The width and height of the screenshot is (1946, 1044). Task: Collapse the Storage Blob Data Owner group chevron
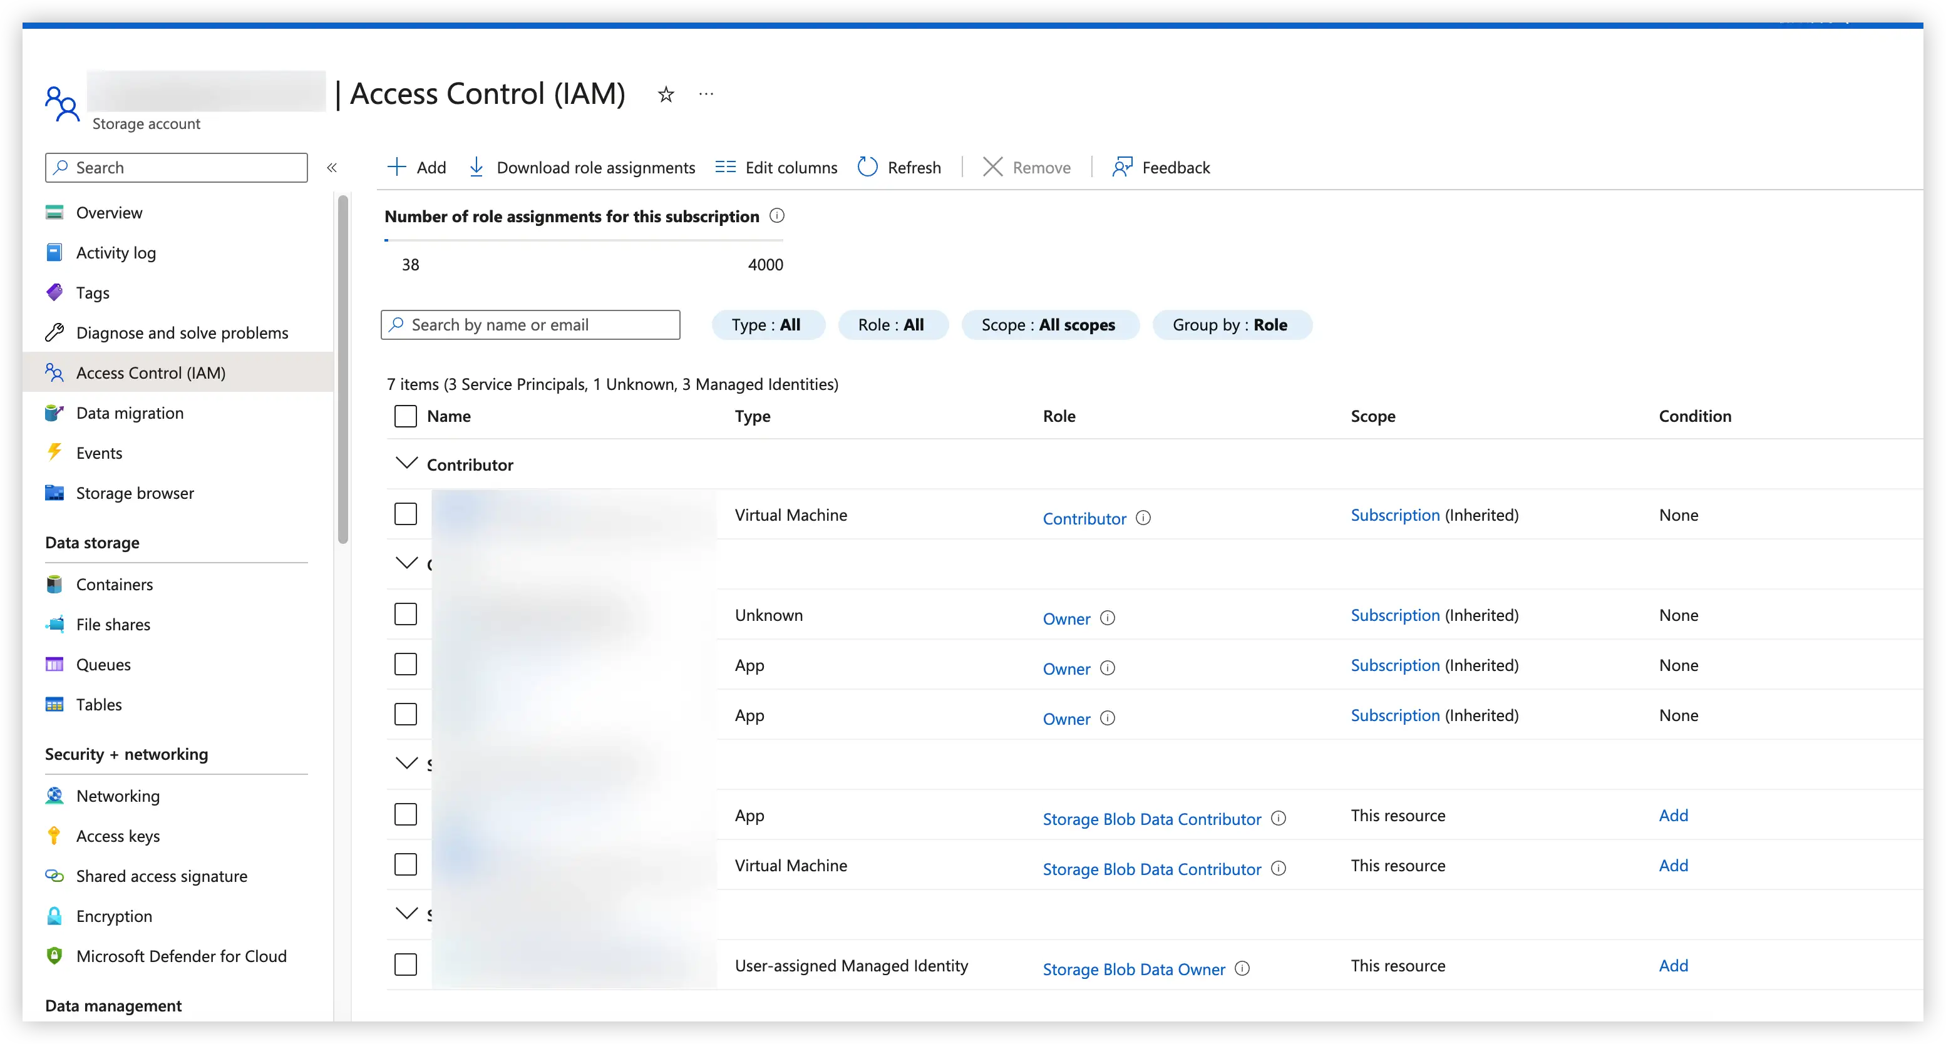tap(406, 913)
